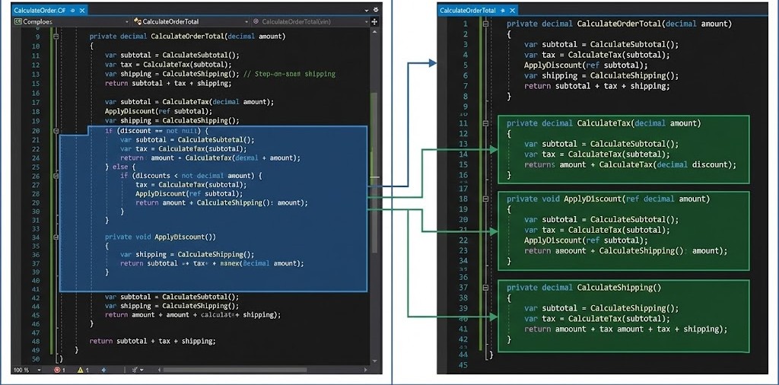The height and width of the screenshot is (385, 779).
Task: Select the CalculateOrderTotal tab in right pane
Action: pos(467,11)
